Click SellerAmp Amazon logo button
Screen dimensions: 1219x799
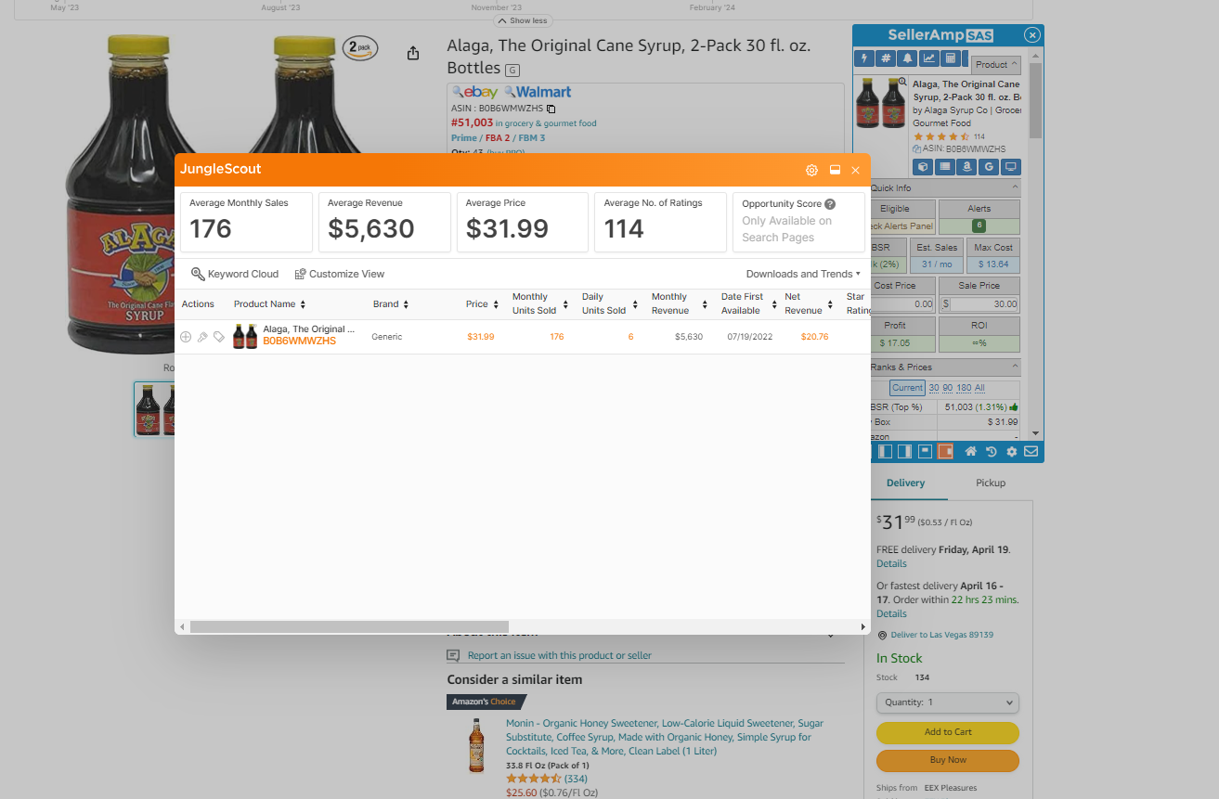(967, 167)
